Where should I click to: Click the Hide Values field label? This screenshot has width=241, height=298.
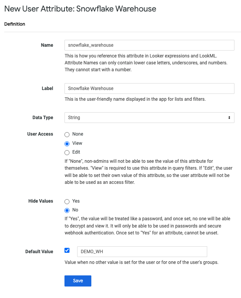[x=41, y=201]
